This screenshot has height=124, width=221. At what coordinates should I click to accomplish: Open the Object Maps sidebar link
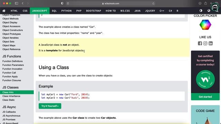coord(9,45)
